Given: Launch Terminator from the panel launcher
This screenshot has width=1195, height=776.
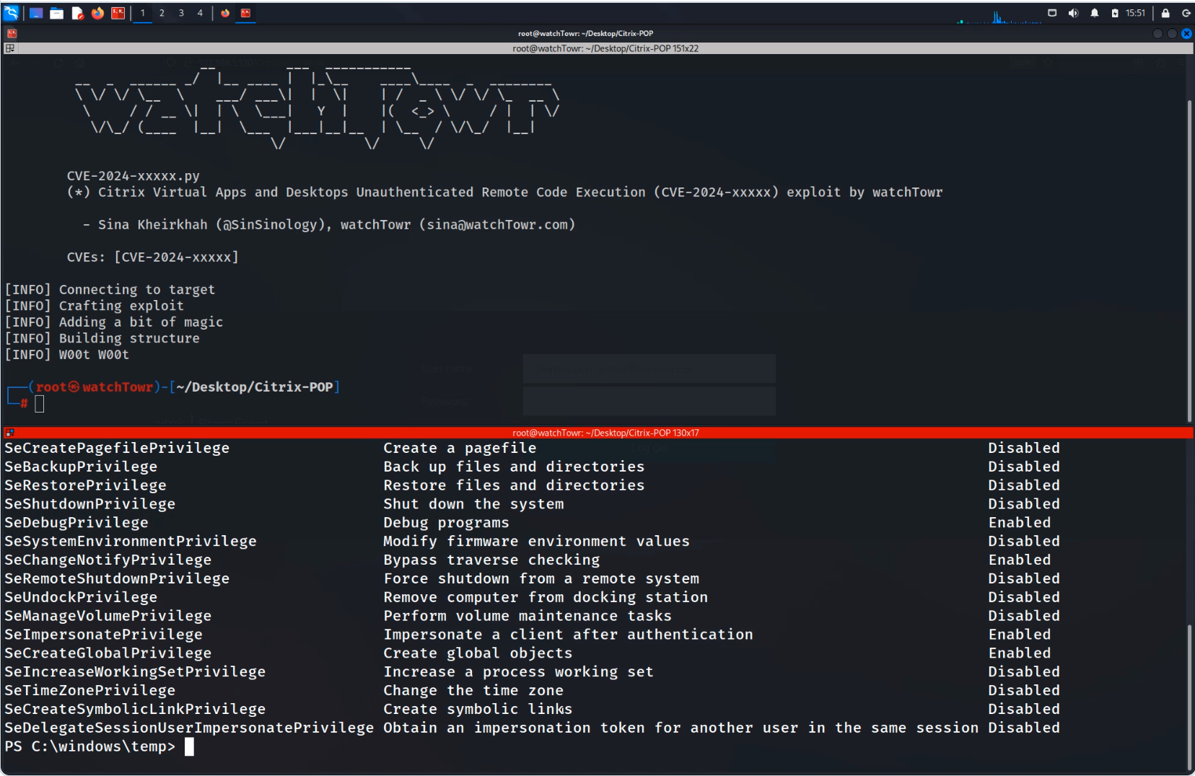Looking at the screenshot, I should point(118,13).
